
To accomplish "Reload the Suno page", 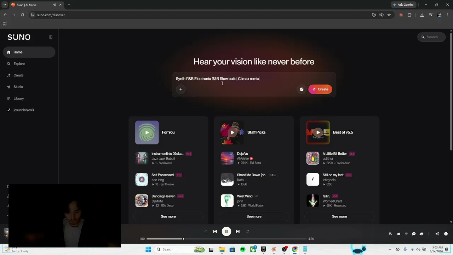I will pyautogui.click(x=22, y=15).
